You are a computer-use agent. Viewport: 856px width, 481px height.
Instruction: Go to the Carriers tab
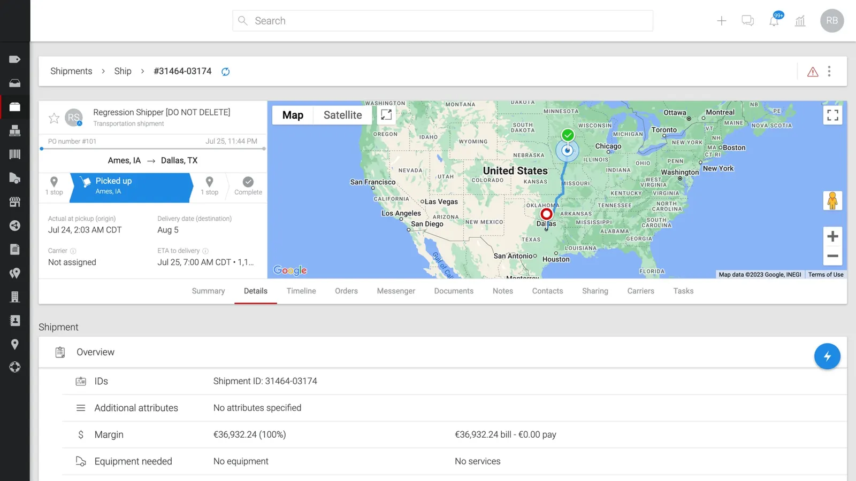click(640, 291)
